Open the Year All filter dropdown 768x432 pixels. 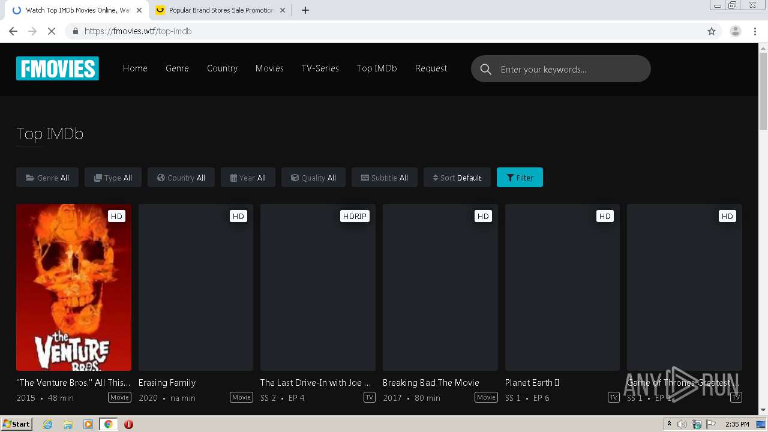pyautogui.click(x=248, y=178)
